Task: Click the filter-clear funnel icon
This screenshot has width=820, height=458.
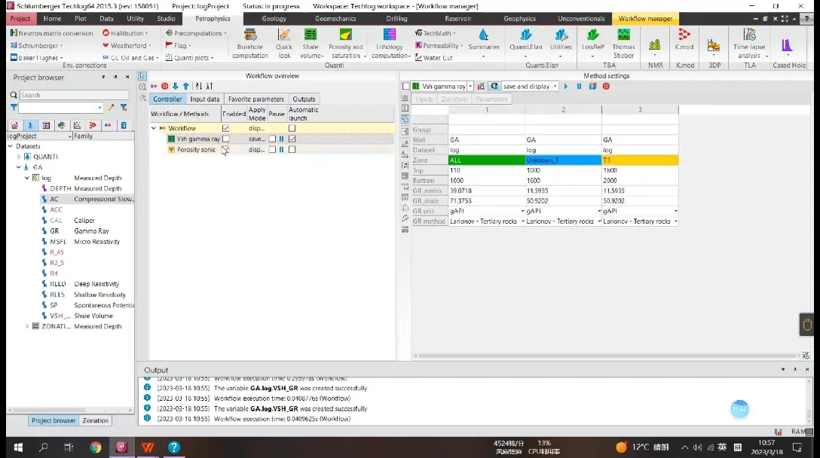Action: pyautogui.click(x=124, y=107)
